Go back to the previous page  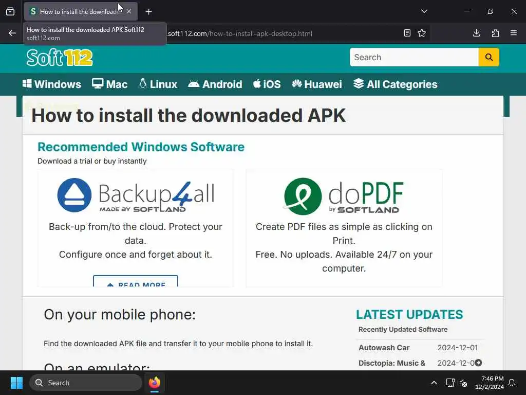pos(12,33)
